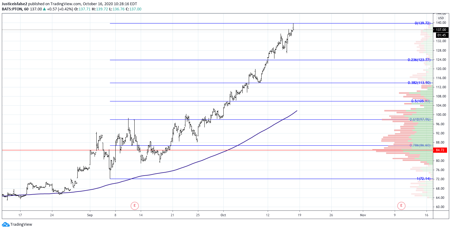
Task: Click the O:137.71 open value
Action: tap(83, 9)
